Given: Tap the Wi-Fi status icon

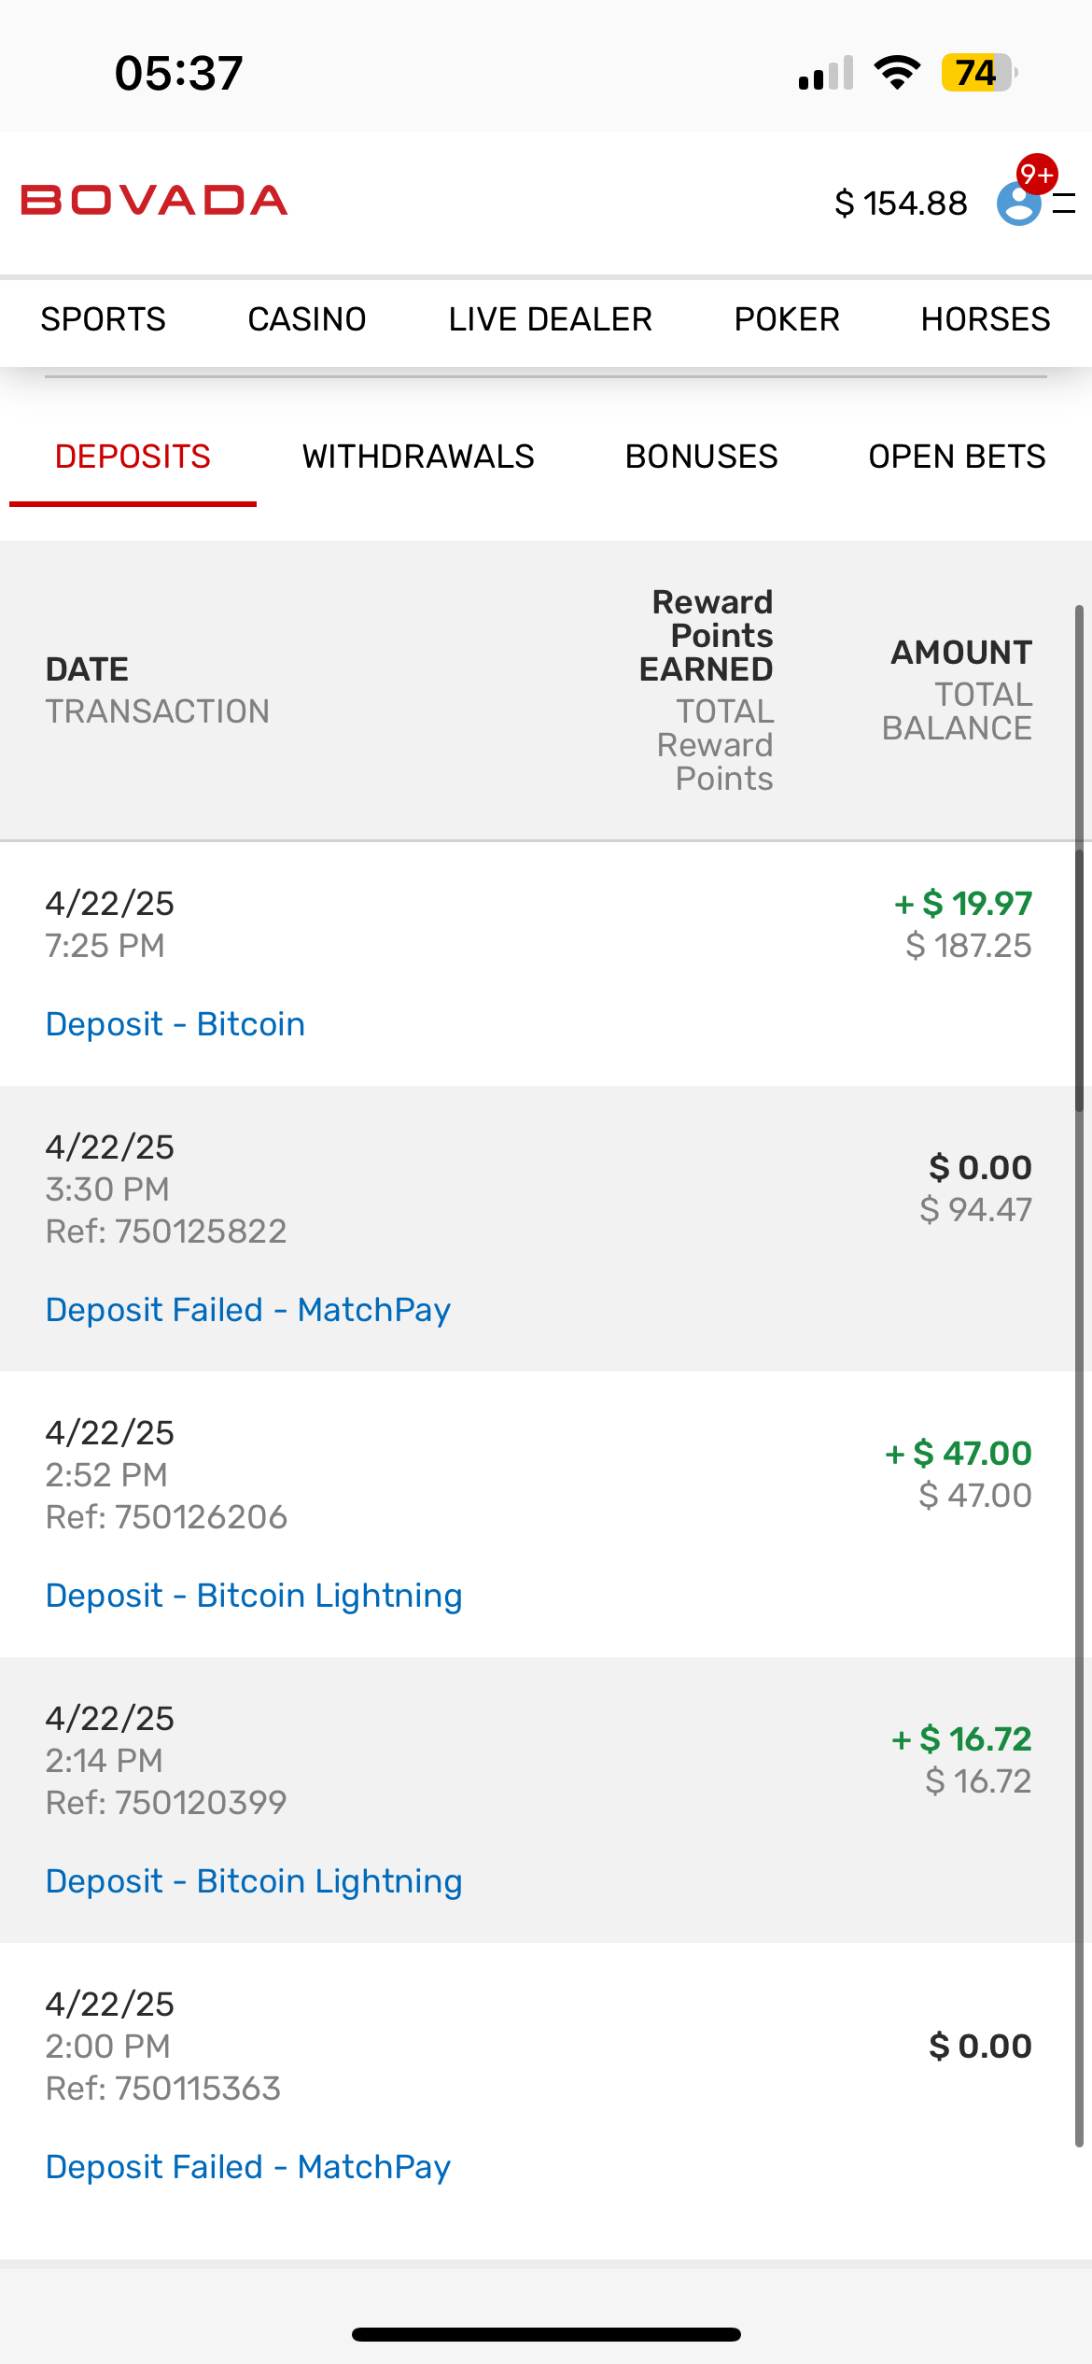Looking at the screenshot, I should pyautogui.click(x=897, y=73).
